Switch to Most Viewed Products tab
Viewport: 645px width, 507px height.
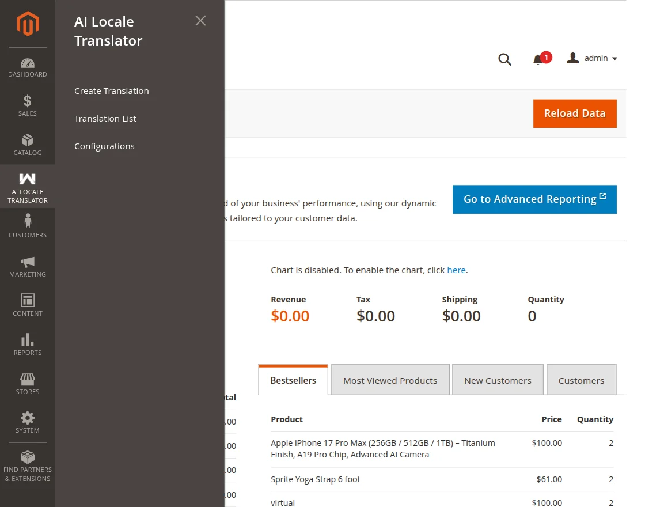pos(390,380)
